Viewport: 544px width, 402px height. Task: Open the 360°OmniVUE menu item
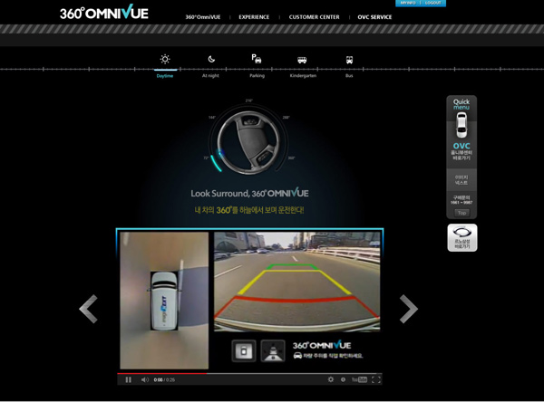(x=202, y=17)
